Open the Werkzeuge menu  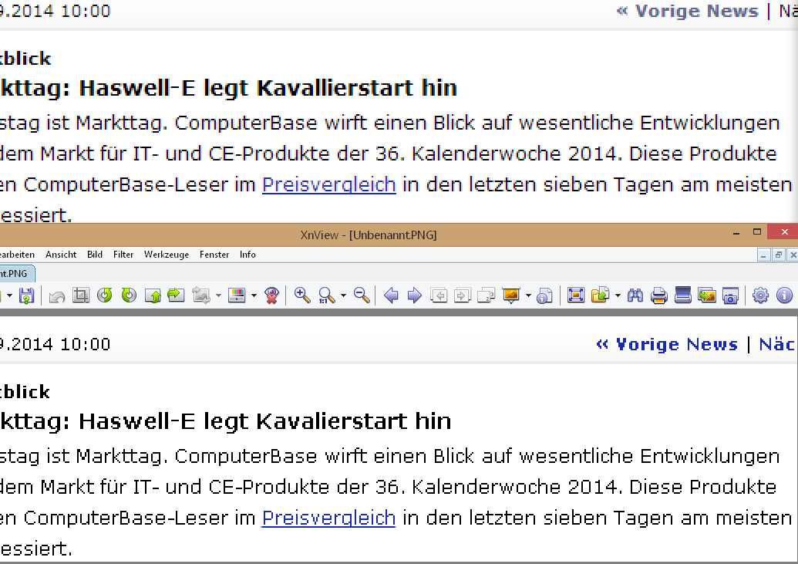(x=167, y=255)
